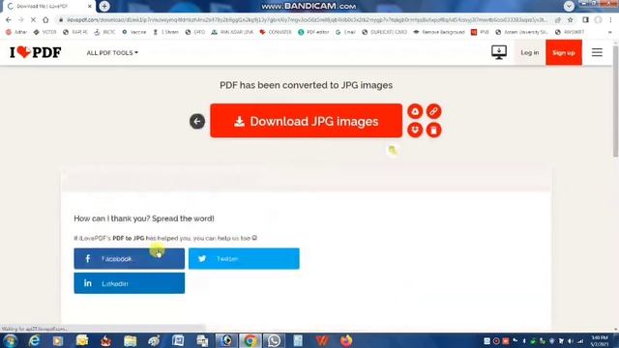Go back with browser back arrow
Image resolution: width=619 pixels, height=348 pixels.
pyautogui.click(x=9, y=19)
